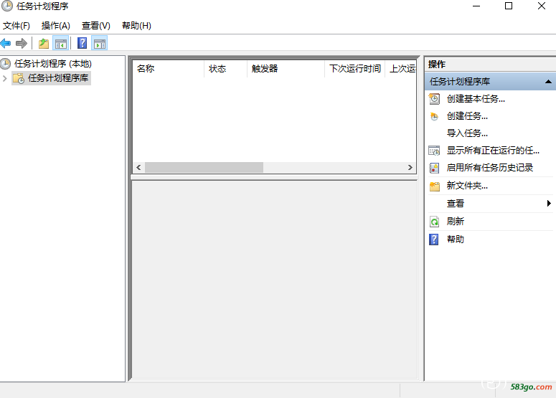This screenshot has height=398, width=556.
Task: Click the Help question mark toolbar icon
Action: (83, 43)
